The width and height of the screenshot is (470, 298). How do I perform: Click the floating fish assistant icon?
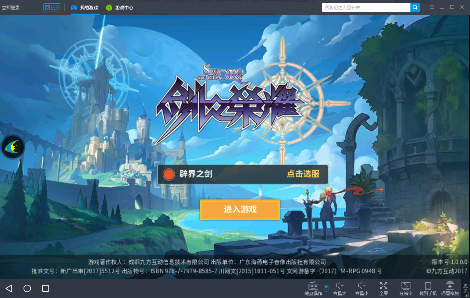pyautogui.click(x=13, y=147)
